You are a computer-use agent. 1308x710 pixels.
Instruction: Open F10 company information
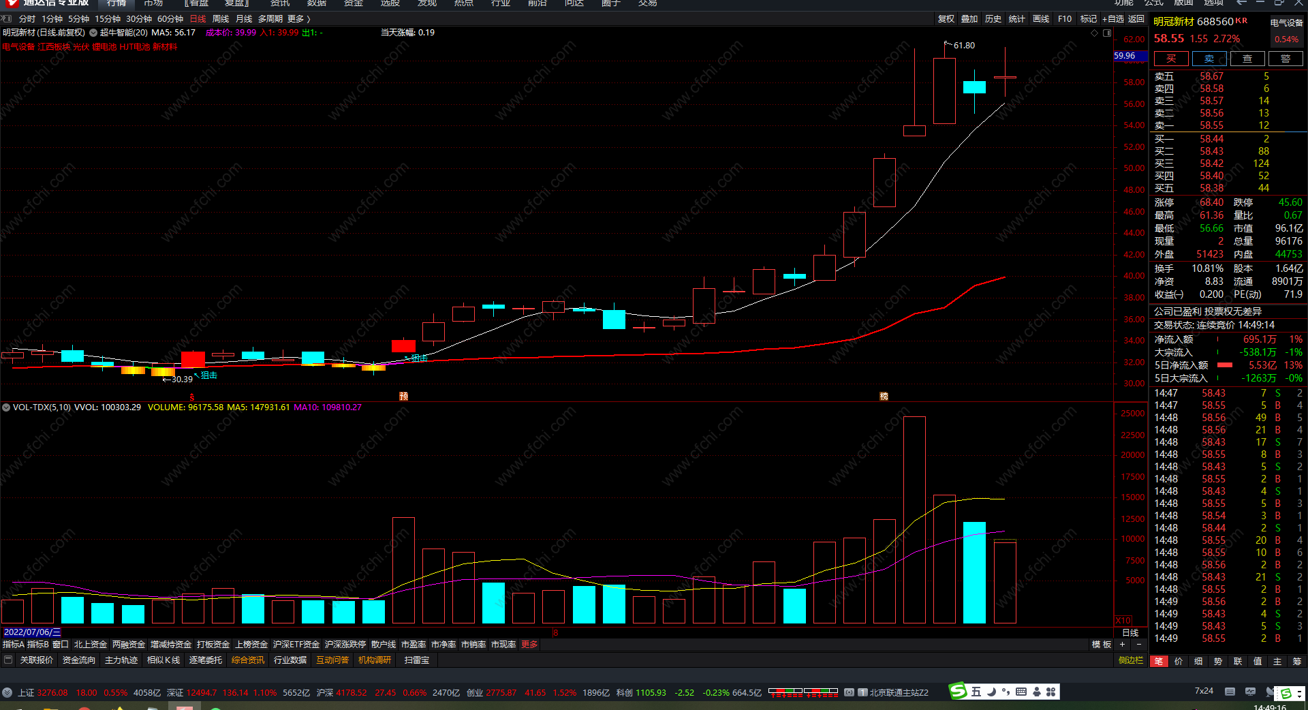1065,19
